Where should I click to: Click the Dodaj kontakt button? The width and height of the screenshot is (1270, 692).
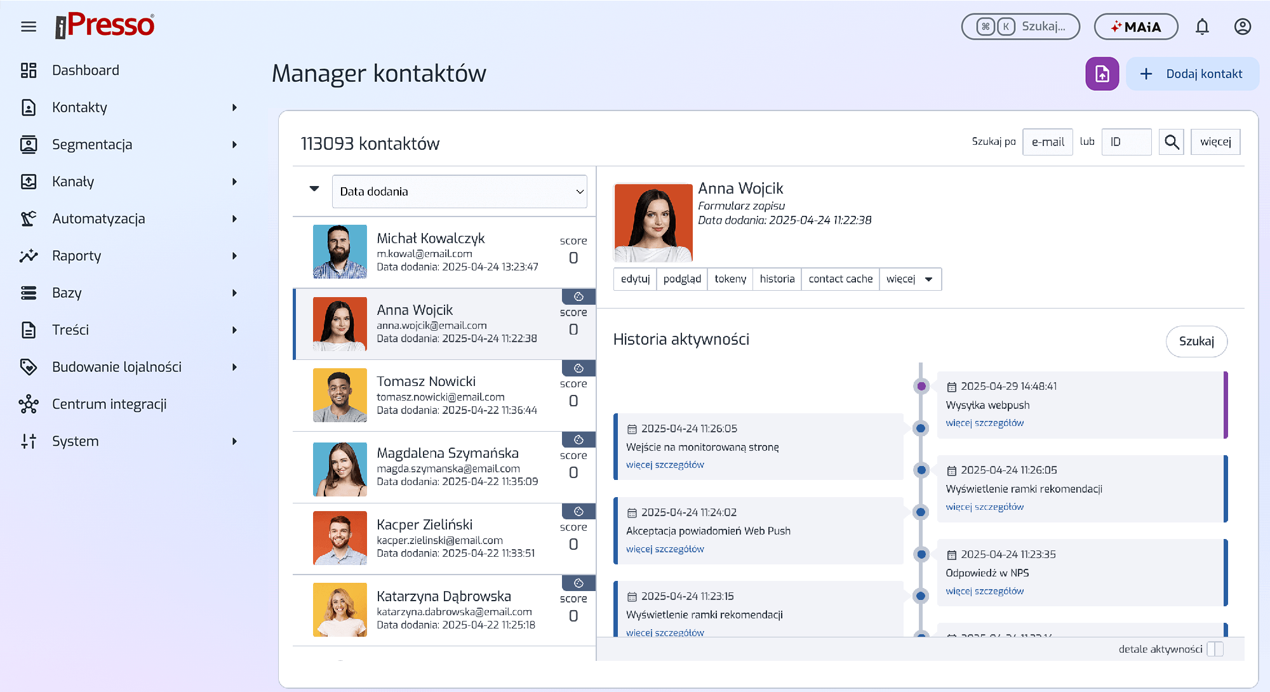click(1193, 74)
